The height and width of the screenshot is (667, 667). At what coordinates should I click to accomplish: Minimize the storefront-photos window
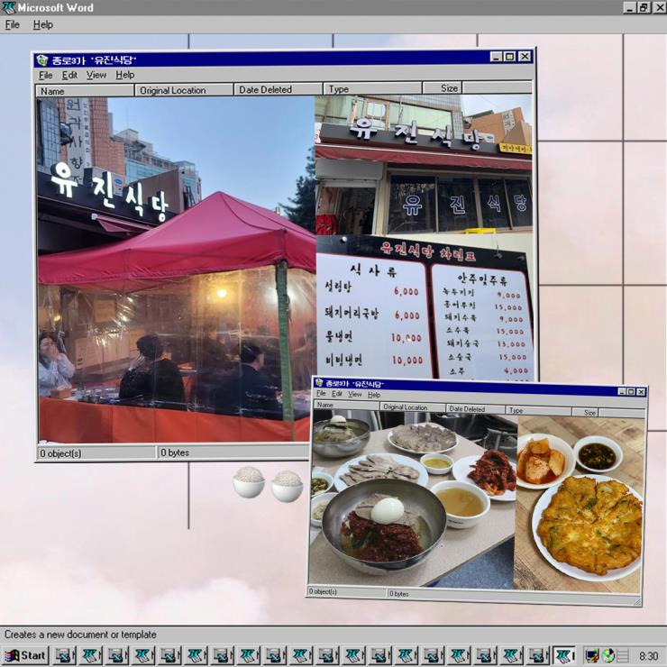(496, 56)
